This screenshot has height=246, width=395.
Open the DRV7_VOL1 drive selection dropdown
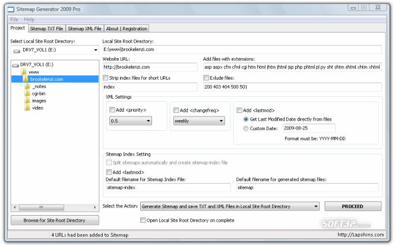pyautogui.click(x=55, y=50)
